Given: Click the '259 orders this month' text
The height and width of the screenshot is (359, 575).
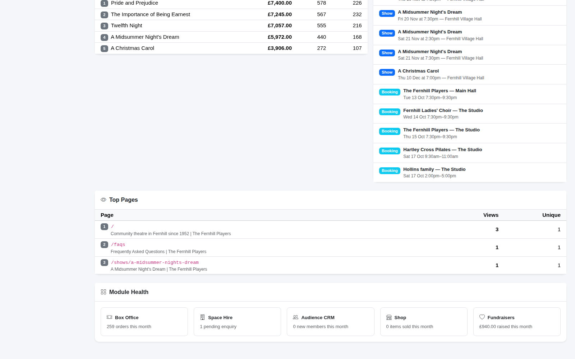Looking at the screenshot, I should 129,327.
